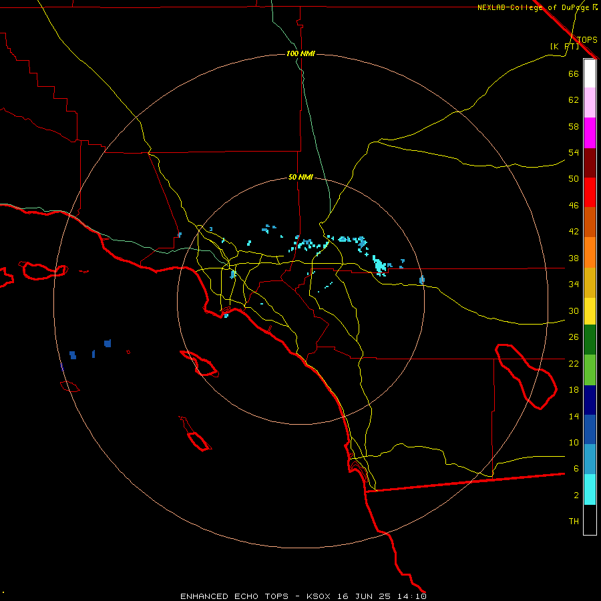This screenshot has height=601, width=601.
Task: Click the magenta 58 kft legend swatch
Action: [x=590, y=133]
